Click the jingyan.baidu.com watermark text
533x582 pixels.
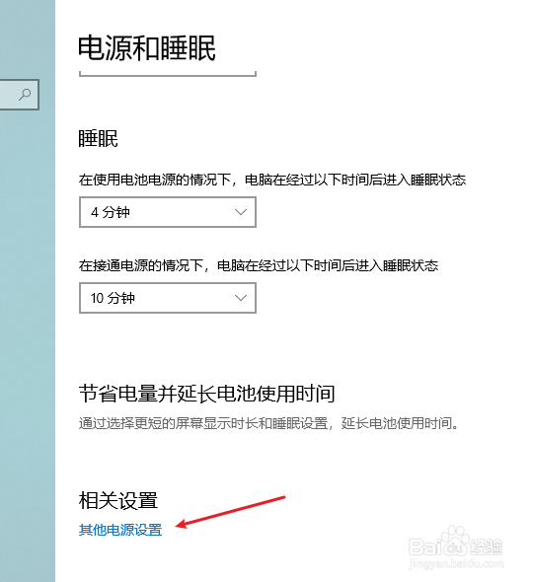[456, 564]
